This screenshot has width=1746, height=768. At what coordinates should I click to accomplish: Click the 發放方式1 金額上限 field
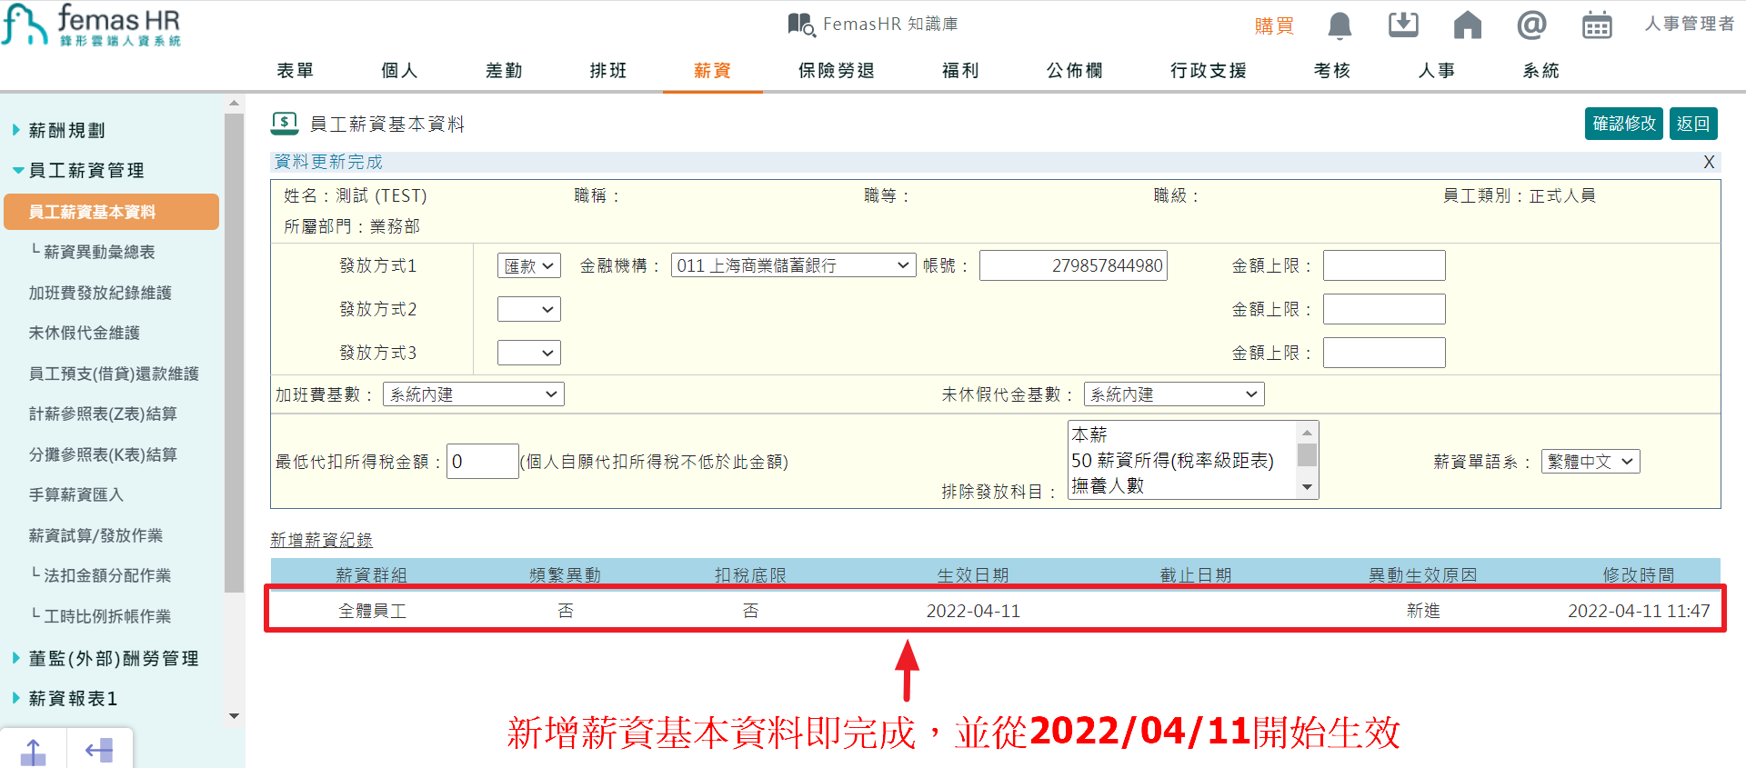pyautogui.click(x=1384, y=265)
